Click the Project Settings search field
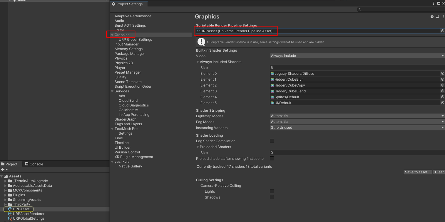Viewport: 445px width, 222px height. (x=401, y=9)
